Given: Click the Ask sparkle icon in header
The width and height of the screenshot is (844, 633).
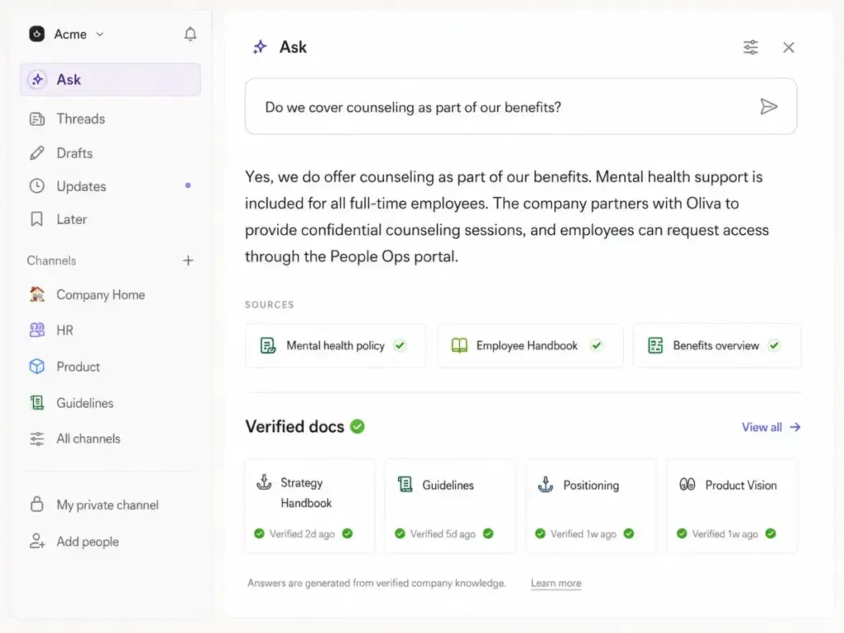Looking at the screenshot, I should (260, 47).
